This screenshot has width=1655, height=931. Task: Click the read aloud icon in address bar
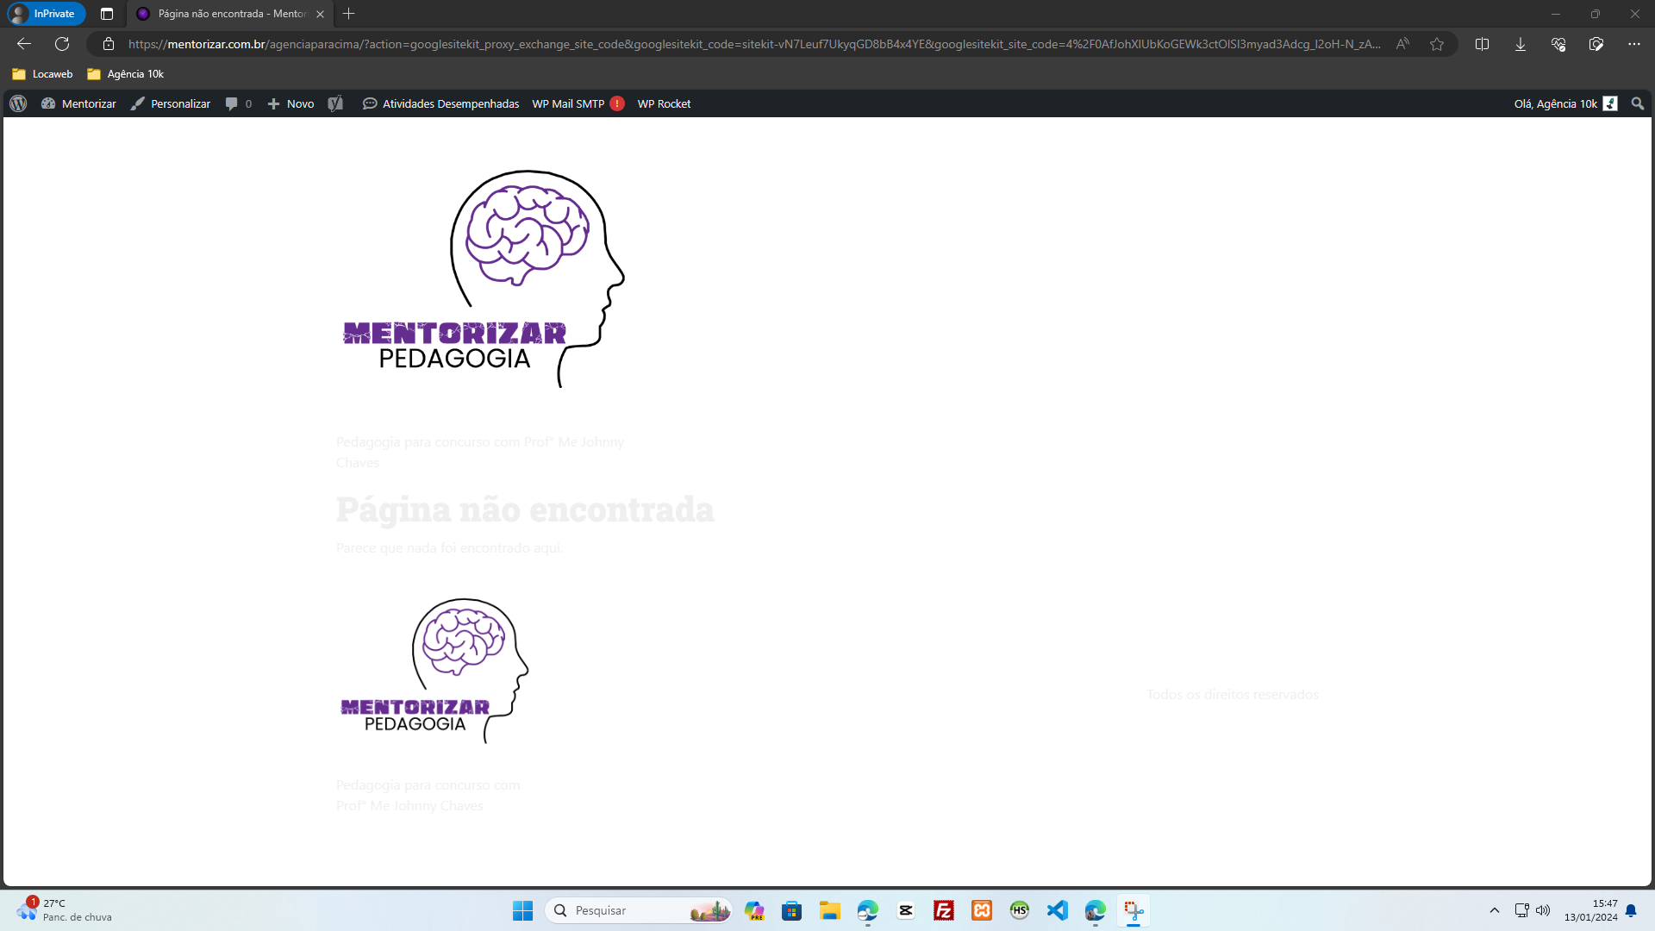click(1402, 44)
